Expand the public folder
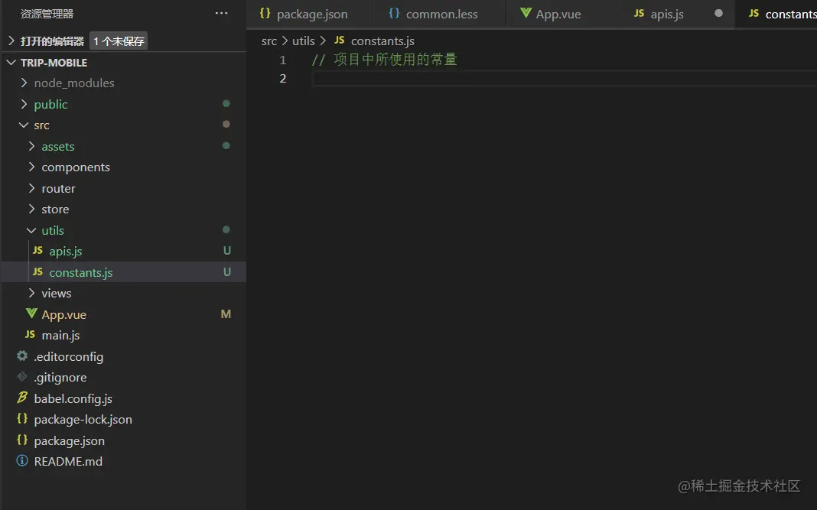 24,104
